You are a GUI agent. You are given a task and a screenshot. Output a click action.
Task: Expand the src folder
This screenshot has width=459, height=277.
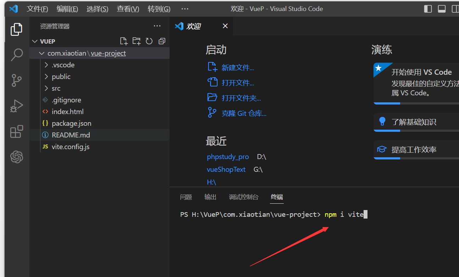tap(46, 88)
